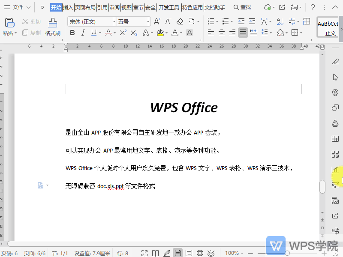Apply font color A swatch
Screen dimensions: 343x257
coord(175,33)
